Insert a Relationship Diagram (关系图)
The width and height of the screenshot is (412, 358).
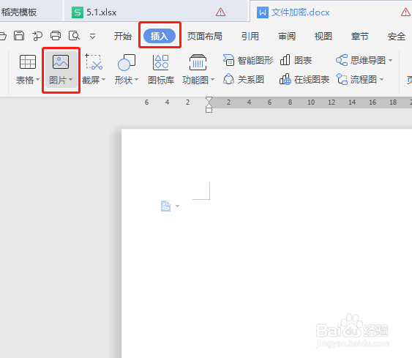244,79
